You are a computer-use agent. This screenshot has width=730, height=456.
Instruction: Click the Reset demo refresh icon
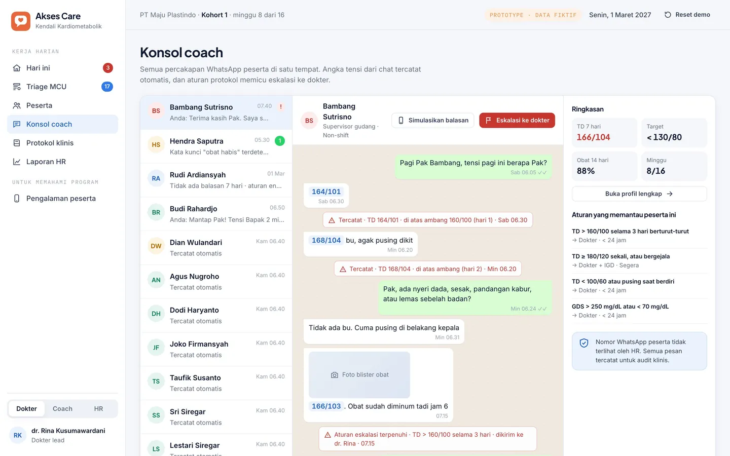coord(668,15)
